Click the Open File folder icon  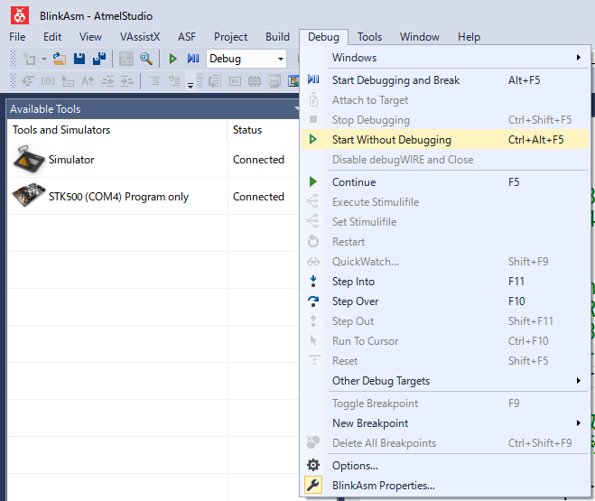[x=60, y=59]
